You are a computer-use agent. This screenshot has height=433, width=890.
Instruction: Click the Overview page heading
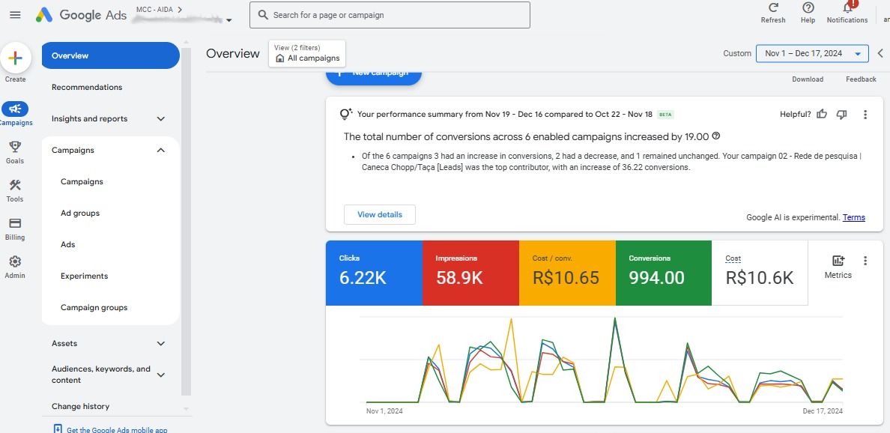233,53
